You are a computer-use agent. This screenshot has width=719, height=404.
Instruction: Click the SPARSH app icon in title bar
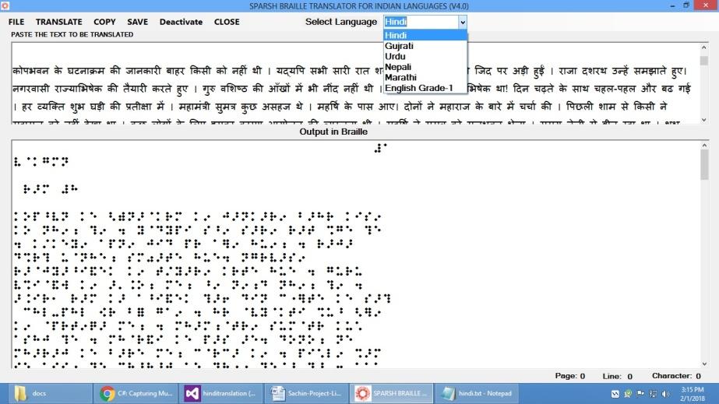tap(5, 6)
